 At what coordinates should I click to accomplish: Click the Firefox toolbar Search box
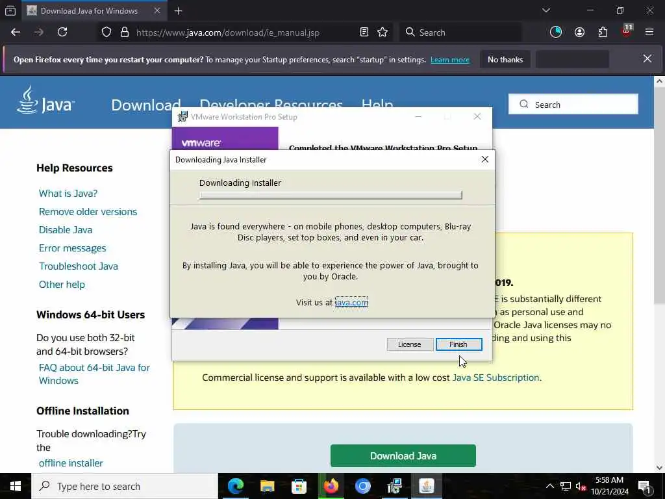(x=460, y=32)
